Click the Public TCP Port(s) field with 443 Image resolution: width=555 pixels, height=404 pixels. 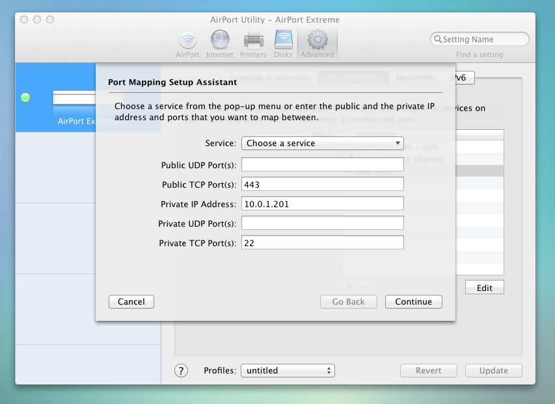pyautogui.click(x=323, y=184)
